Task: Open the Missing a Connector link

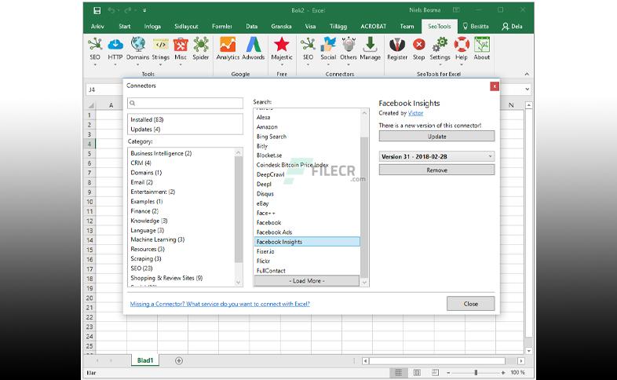Action: [x=220, y=304]
